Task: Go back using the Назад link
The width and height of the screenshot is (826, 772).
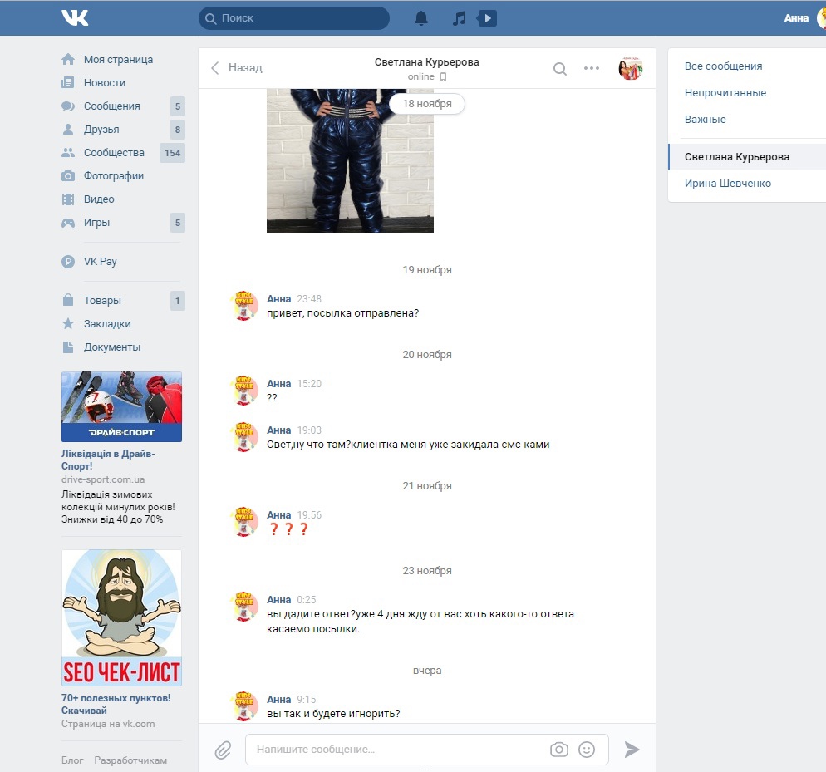Action: 237,68
